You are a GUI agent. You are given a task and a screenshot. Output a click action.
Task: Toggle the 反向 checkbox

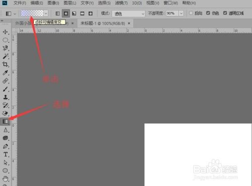point(191,13)
